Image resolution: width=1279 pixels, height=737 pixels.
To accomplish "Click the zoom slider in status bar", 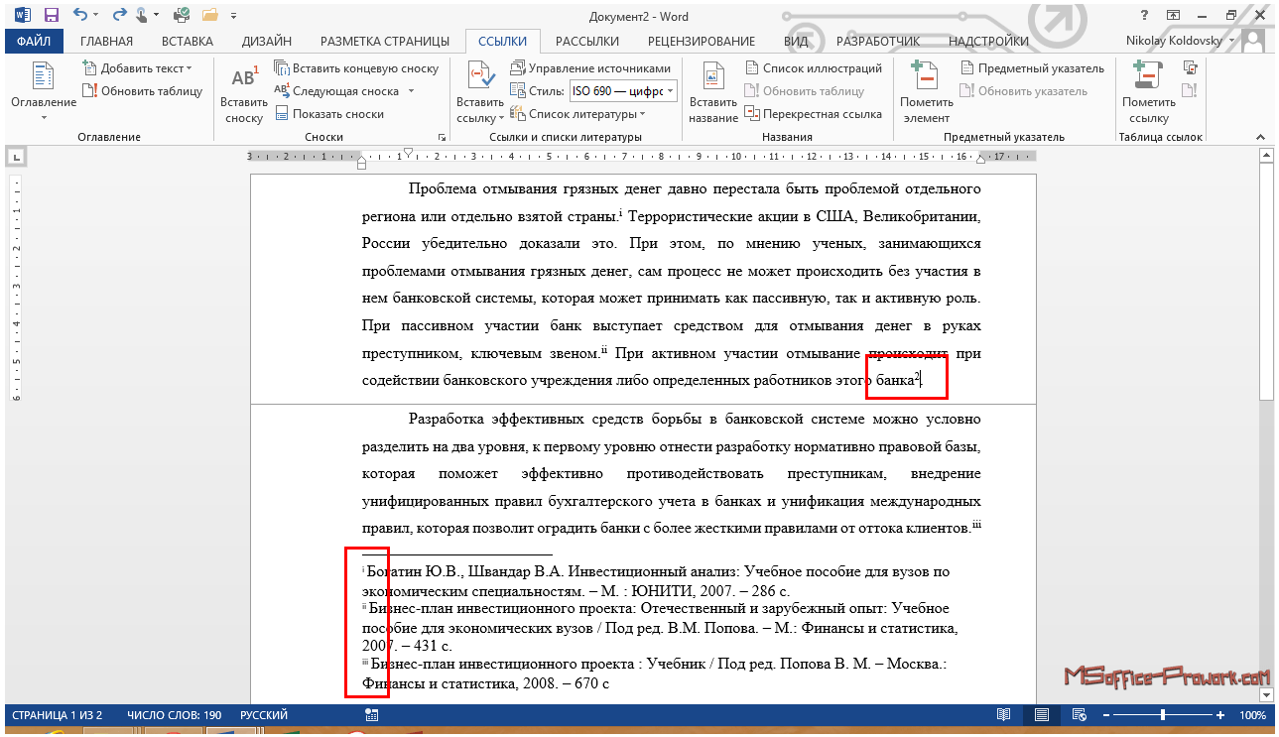I will (1163, 715).
